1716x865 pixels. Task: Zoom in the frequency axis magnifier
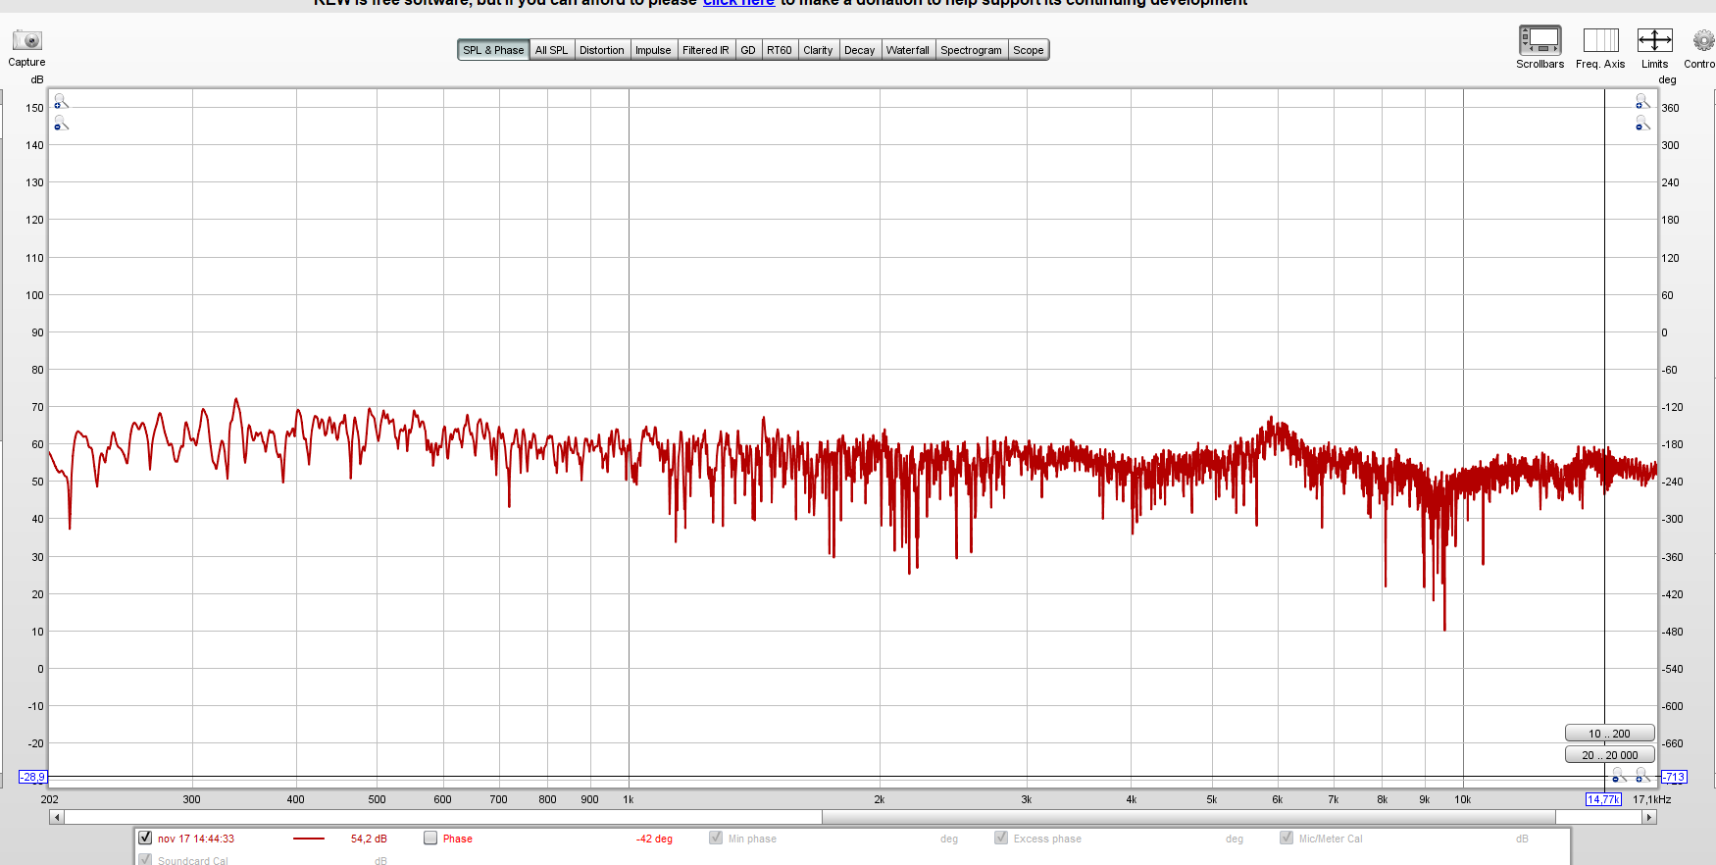coord(1642,776)
